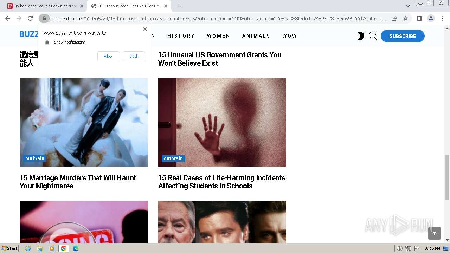
Task: Open the Windows Start menu
Action: (x=9, y=248)
